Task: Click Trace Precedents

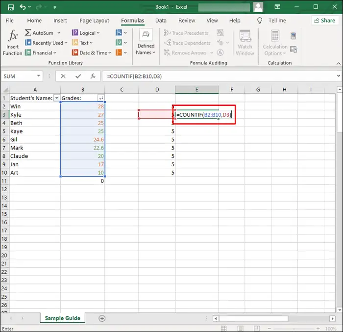Action: (x=186, y=33)
